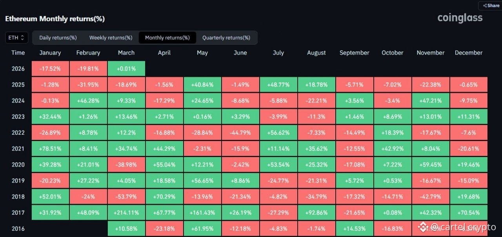The height and width of the screenshot is (237, 502).
Task: Click the July column header
Action: (278, 52)
